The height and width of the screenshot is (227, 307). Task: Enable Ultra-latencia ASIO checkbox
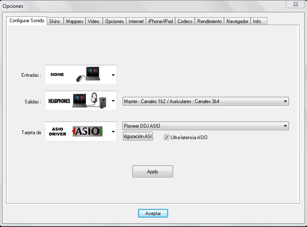[x=166, y=138]
